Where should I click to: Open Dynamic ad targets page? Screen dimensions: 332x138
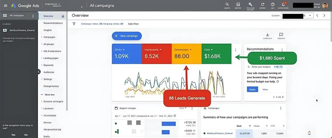tap(53, 101)
